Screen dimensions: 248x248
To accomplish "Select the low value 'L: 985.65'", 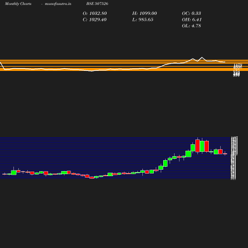I will [143, 19].
